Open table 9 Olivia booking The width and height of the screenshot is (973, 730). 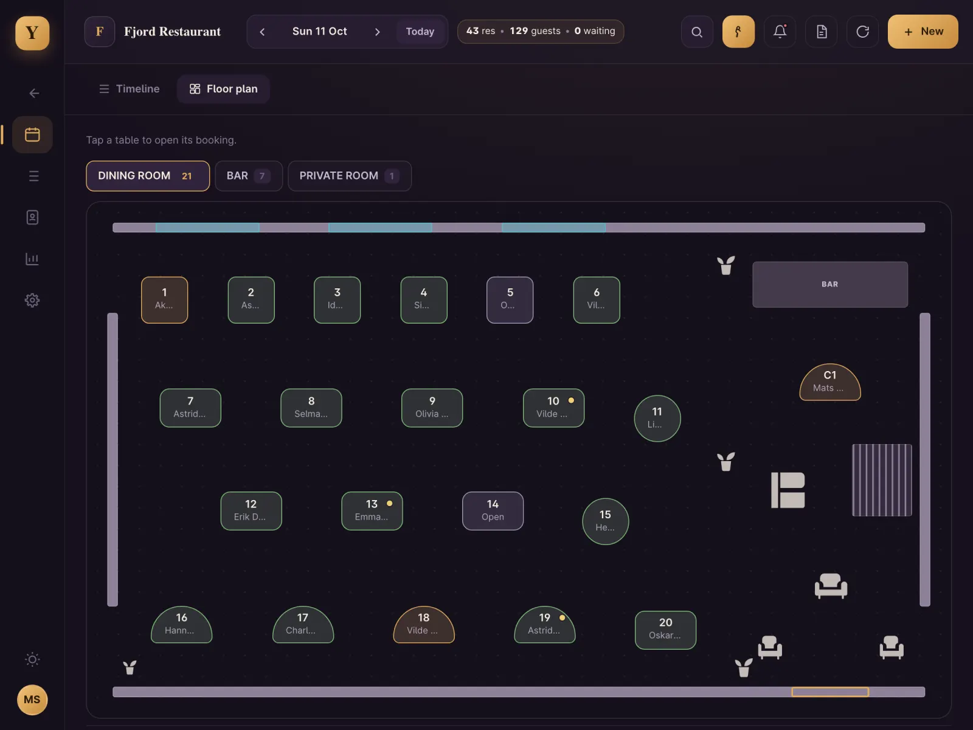coord(432,408)
